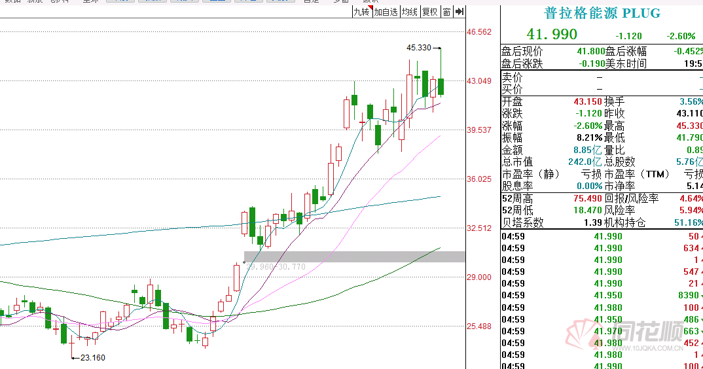The width and height of the screenshot is (703, 369).
Task: Click the 32.512 price axis label
Action: (x=479, y=228)
